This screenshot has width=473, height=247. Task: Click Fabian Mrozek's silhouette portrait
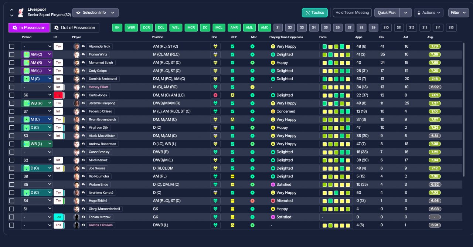point(76,217)
